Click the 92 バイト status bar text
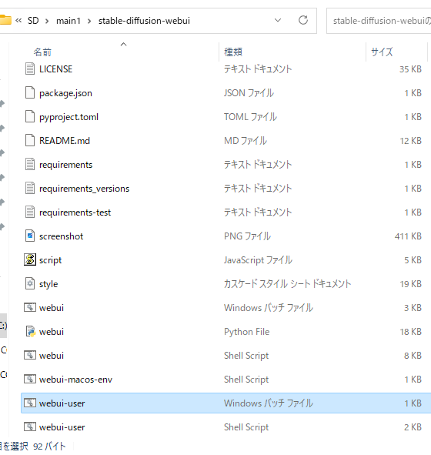This screenshot has width=431, height=455. point(49,447)
